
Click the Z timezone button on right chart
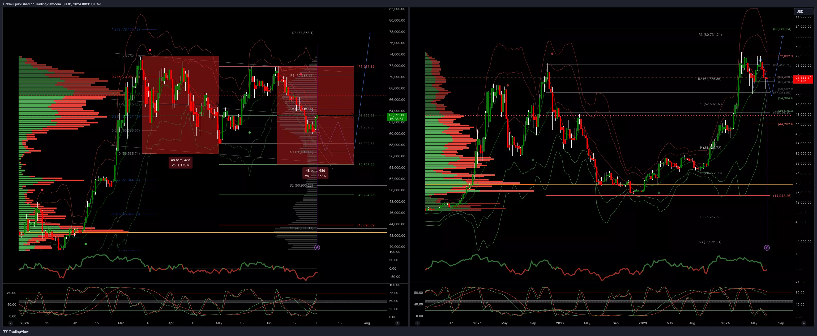coord(417,323)
